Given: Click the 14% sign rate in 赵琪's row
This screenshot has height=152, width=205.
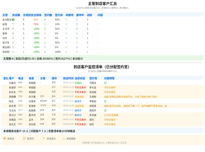Looking at the screenshot, I should tap(57, 24).
